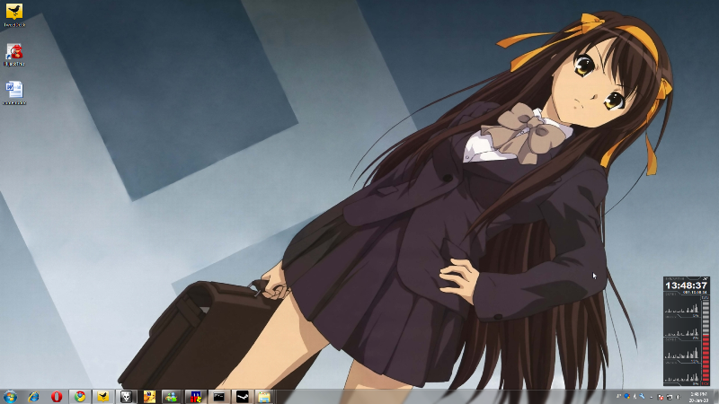
Task: Click the network tray icon
Action: [x=670, y=397]
